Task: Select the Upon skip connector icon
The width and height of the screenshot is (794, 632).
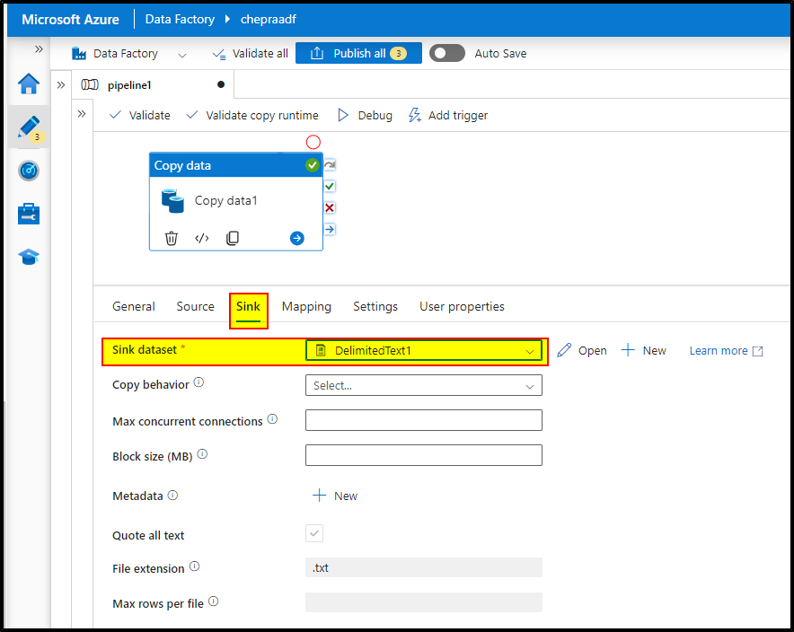Action: pos(330,165)
